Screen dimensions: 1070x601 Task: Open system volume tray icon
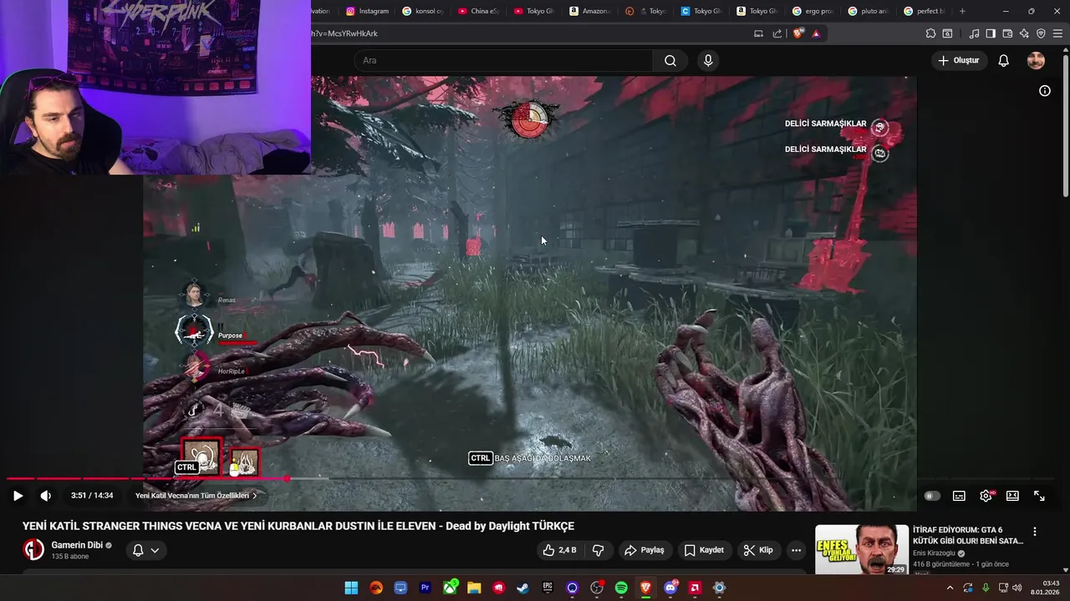click(1017, 588)
